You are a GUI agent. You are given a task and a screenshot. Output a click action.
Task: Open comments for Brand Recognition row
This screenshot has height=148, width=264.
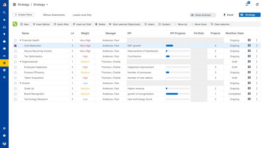click(249, 94)
